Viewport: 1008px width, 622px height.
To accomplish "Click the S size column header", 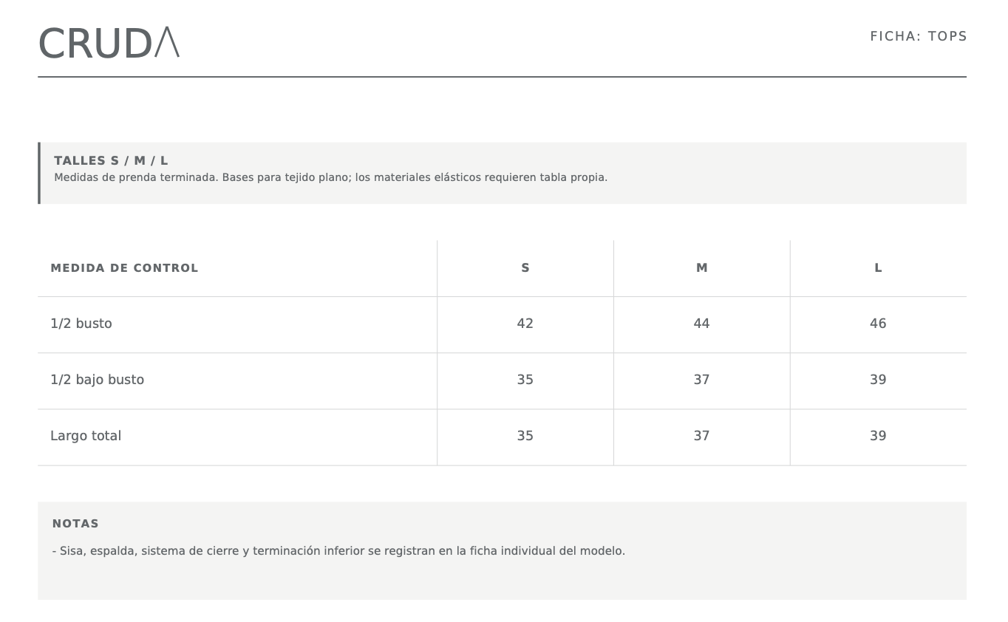I will click(x=525, y=268).
